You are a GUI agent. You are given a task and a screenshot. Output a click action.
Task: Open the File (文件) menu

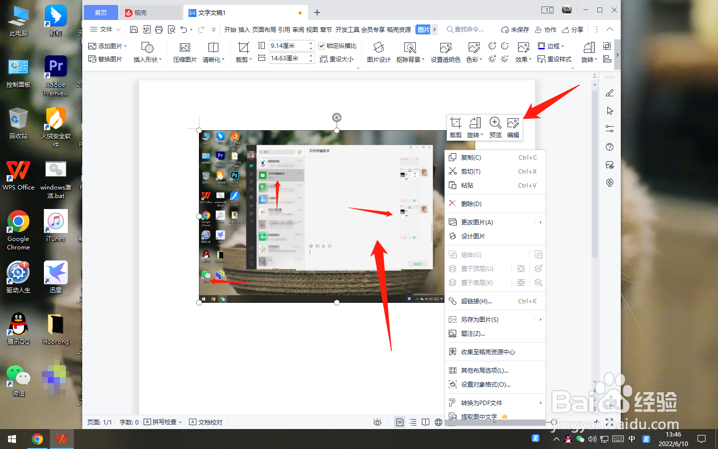click(105, 29)
